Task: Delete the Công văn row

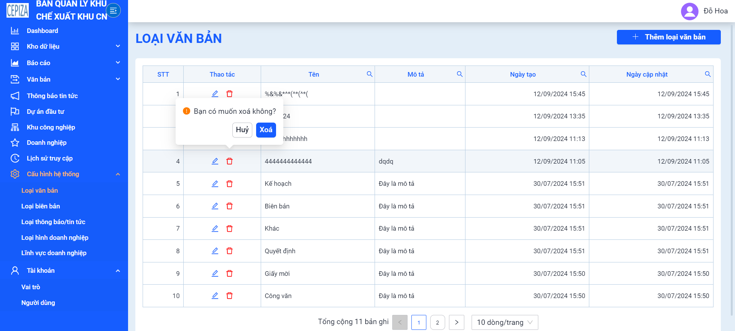Action: coord(229,296)
